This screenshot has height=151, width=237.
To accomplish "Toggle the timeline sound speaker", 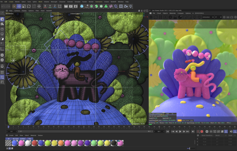I will (231, 132).
